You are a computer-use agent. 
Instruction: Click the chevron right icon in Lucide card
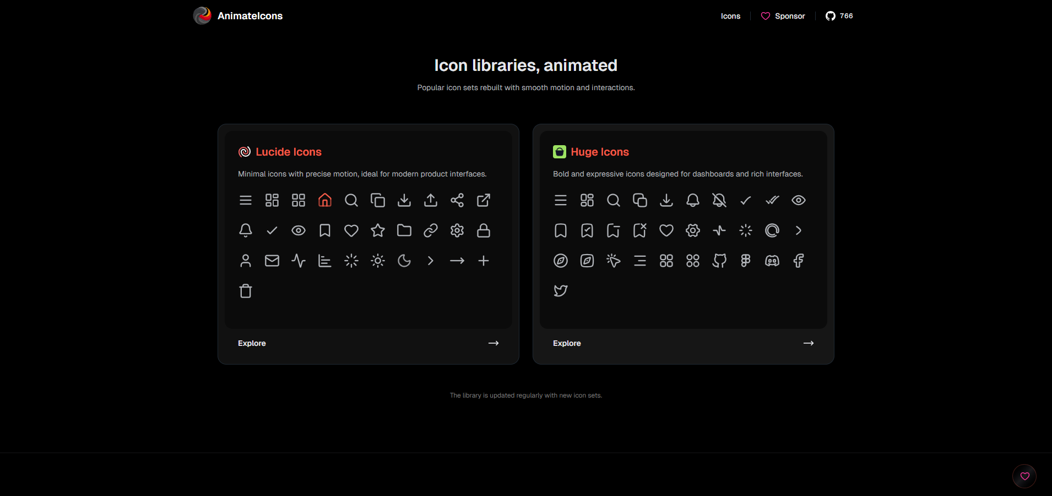pyautogui.click(x=431, y=261)
